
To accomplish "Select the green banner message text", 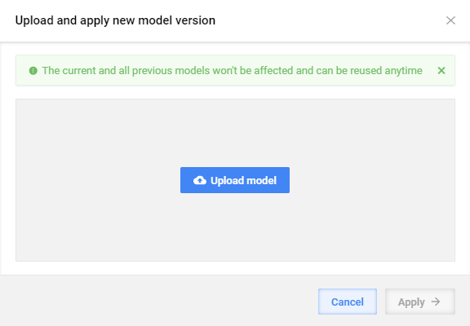I will tap(232, 71).
